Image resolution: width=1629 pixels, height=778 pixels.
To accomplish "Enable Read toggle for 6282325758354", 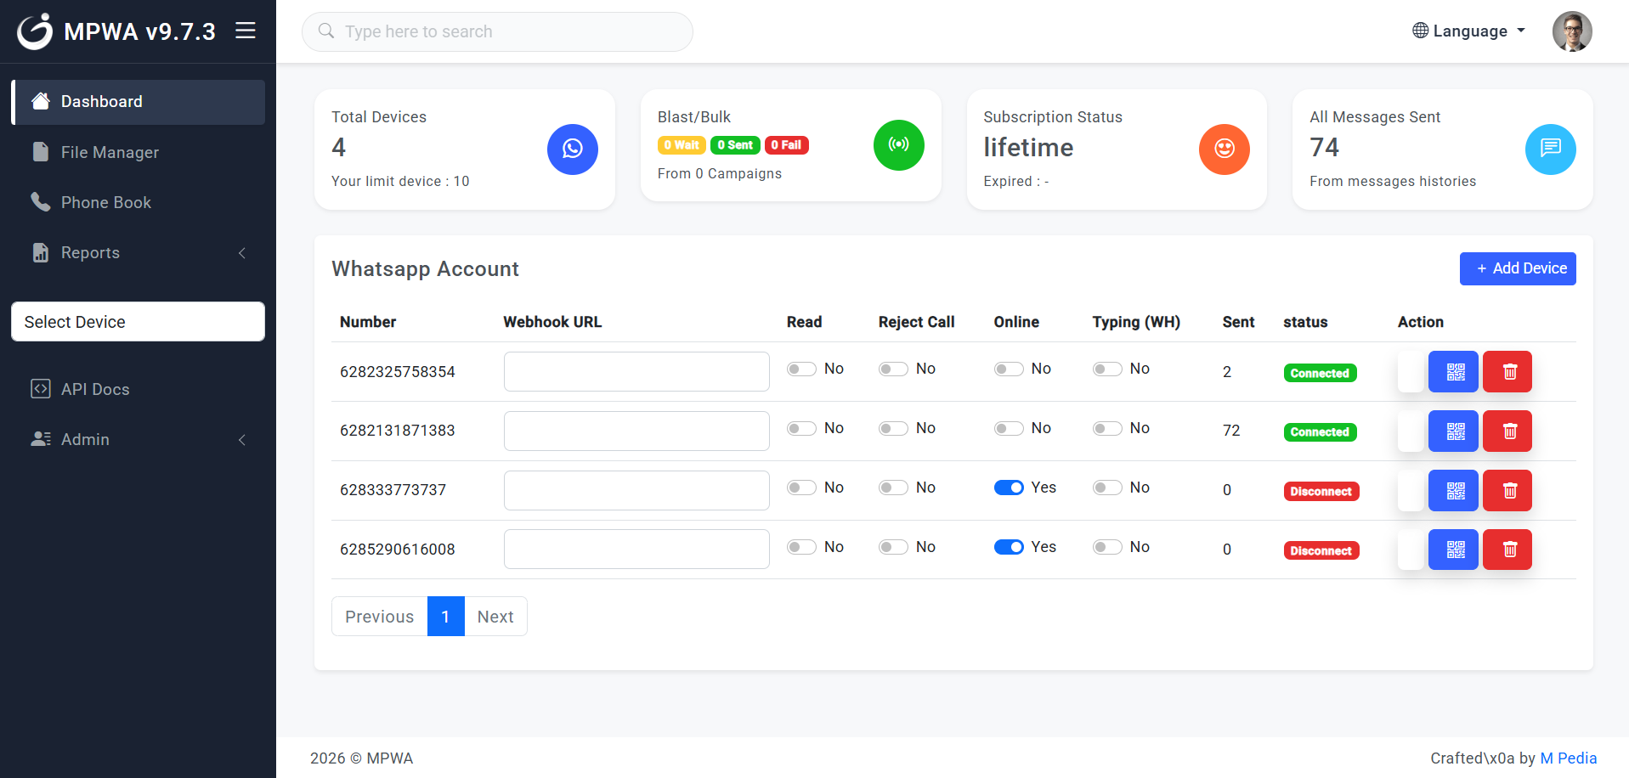I will tap(801, 369).
